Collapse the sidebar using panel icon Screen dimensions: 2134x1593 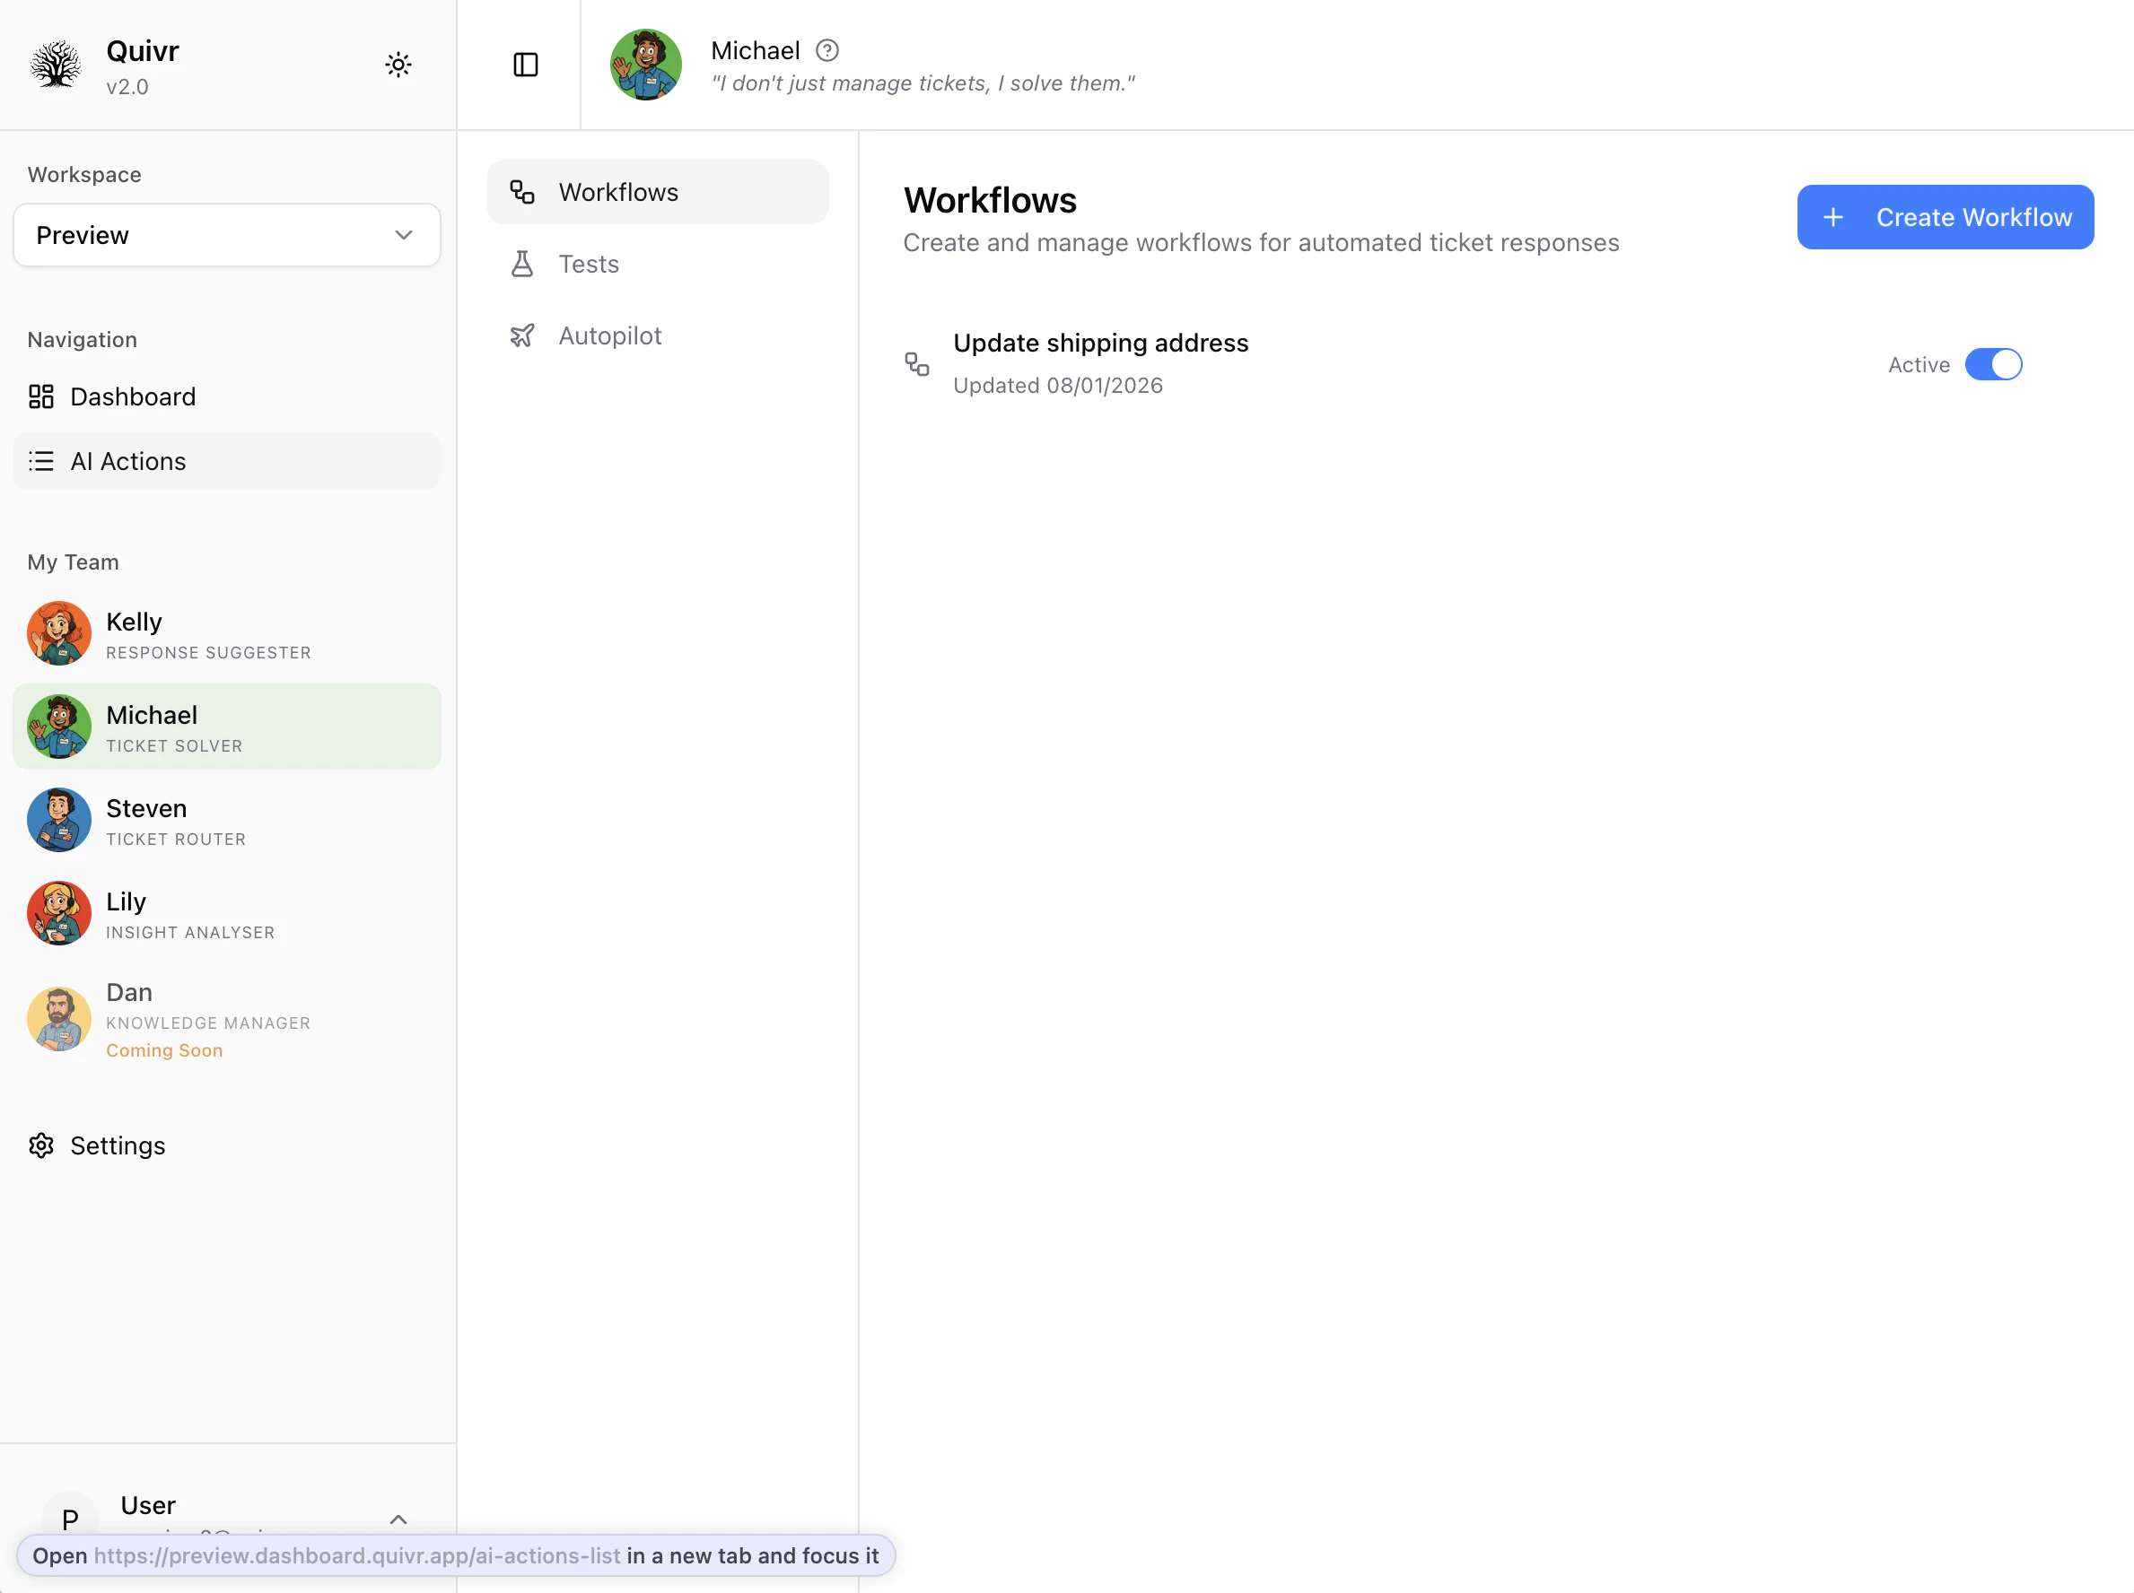[525, 64]
